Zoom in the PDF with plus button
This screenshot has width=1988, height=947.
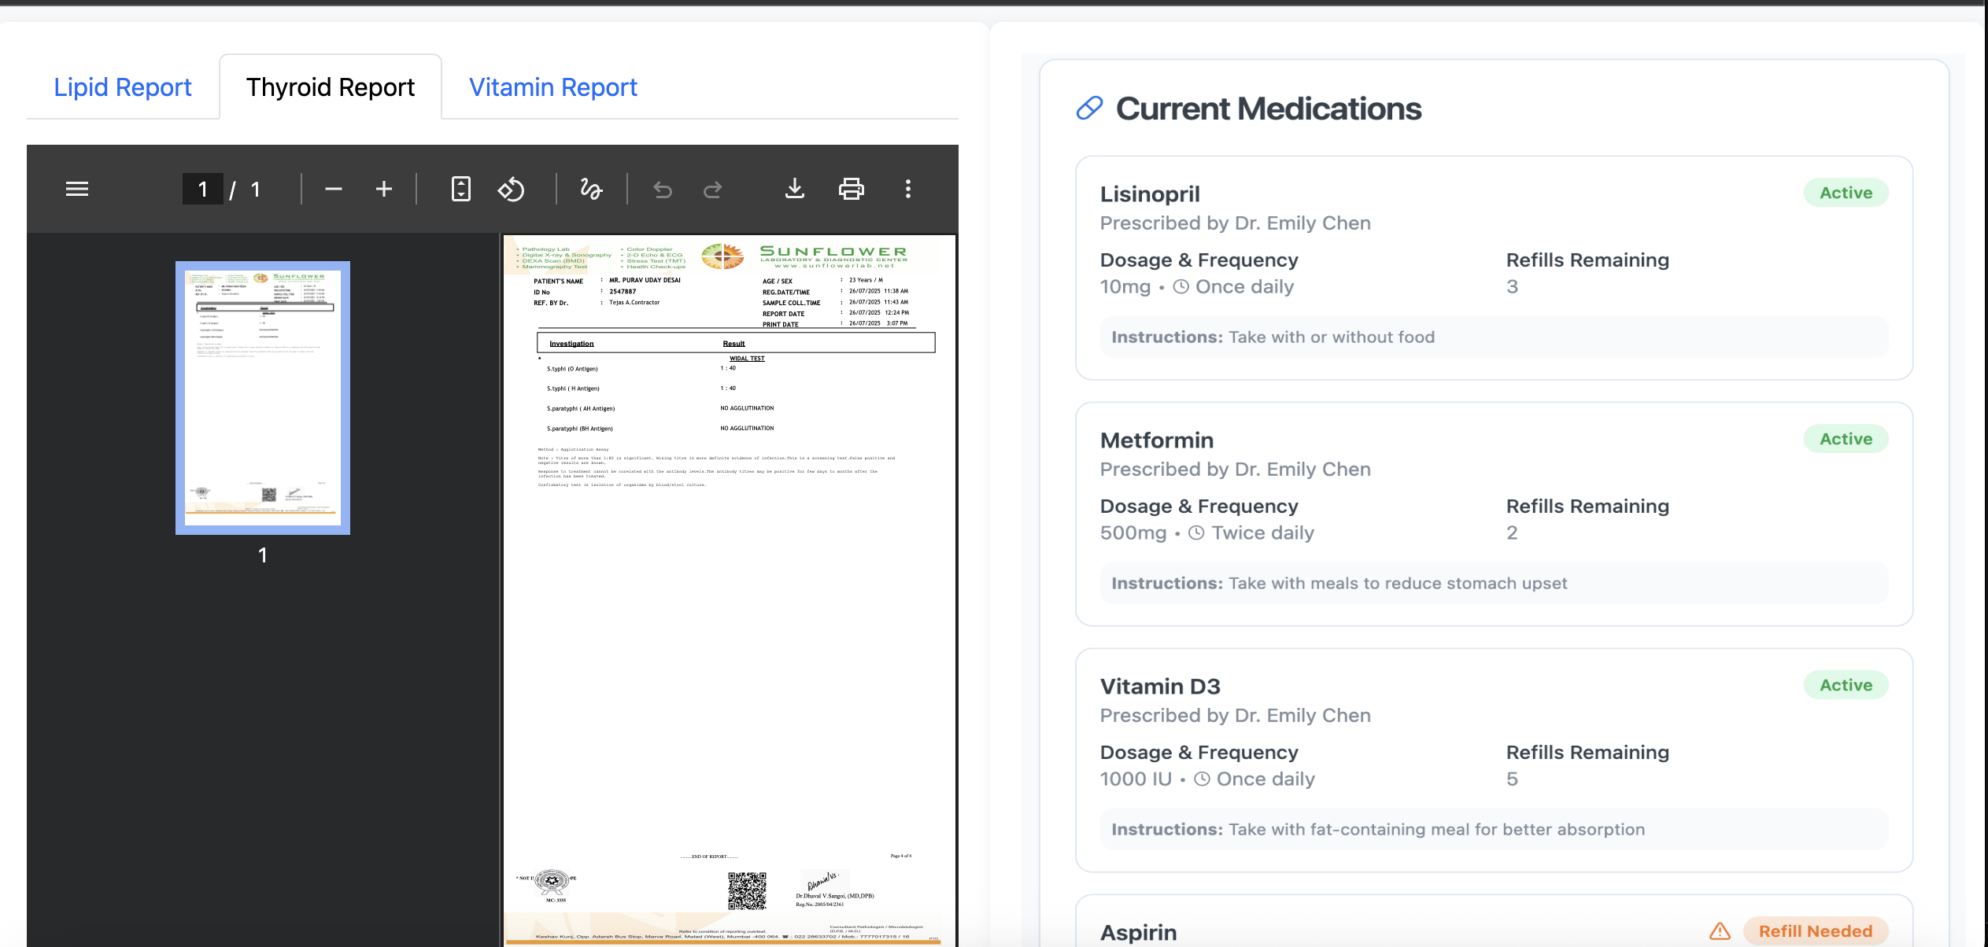click(x=383, y=189)
